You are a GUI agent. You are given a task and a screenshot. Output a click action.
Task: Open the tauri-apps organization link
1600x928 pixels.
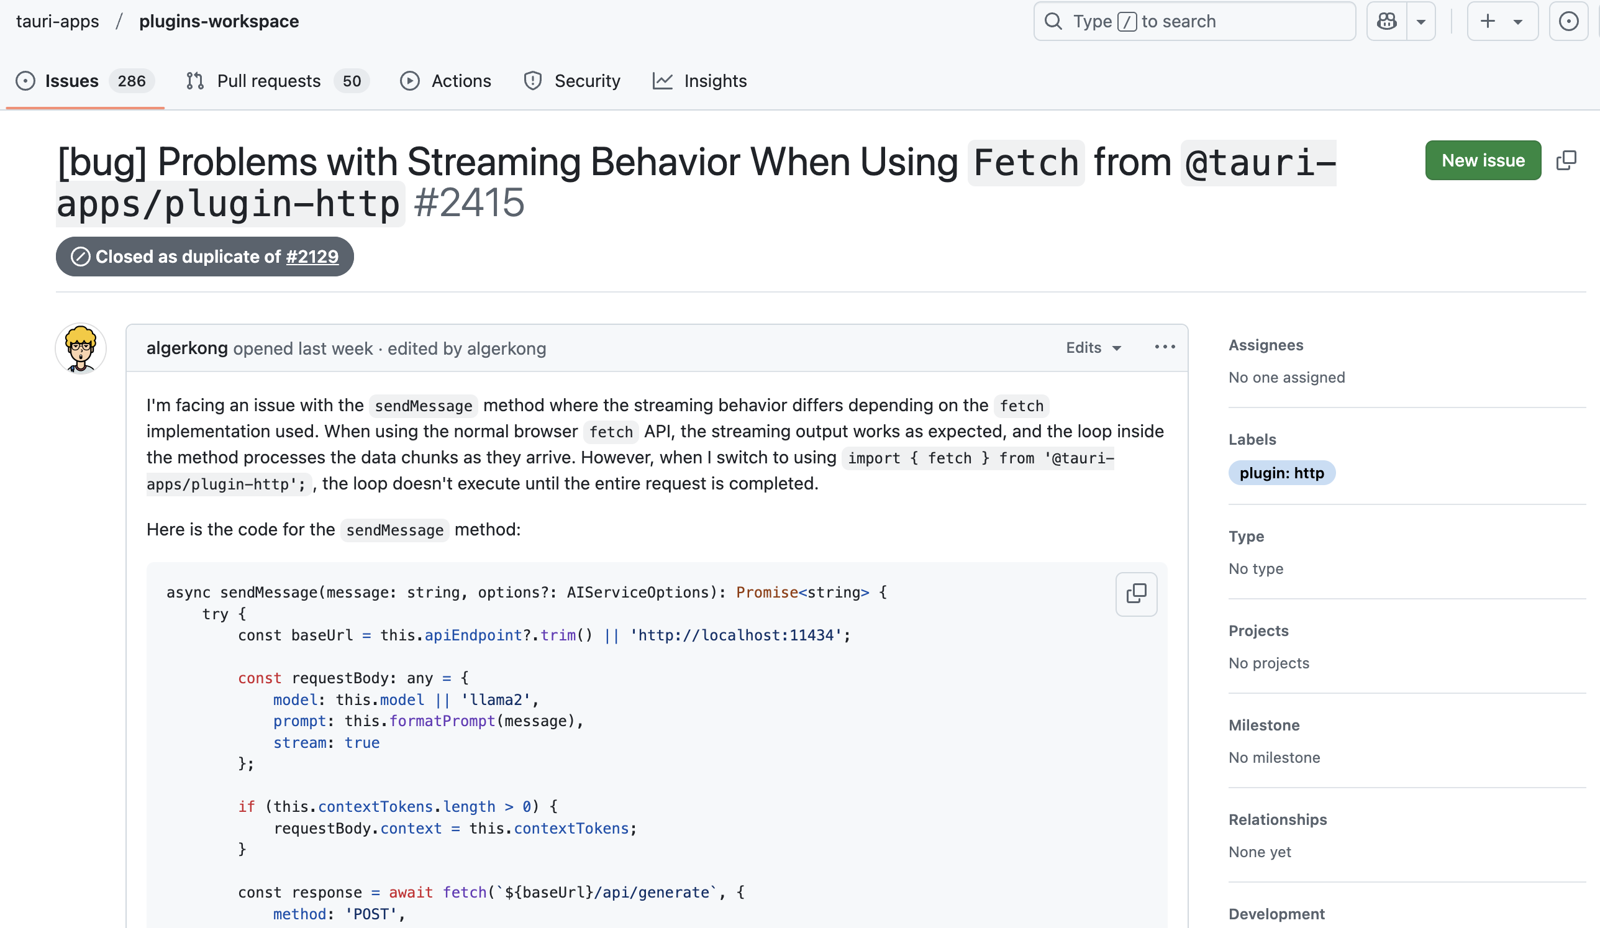click(58, 22)
